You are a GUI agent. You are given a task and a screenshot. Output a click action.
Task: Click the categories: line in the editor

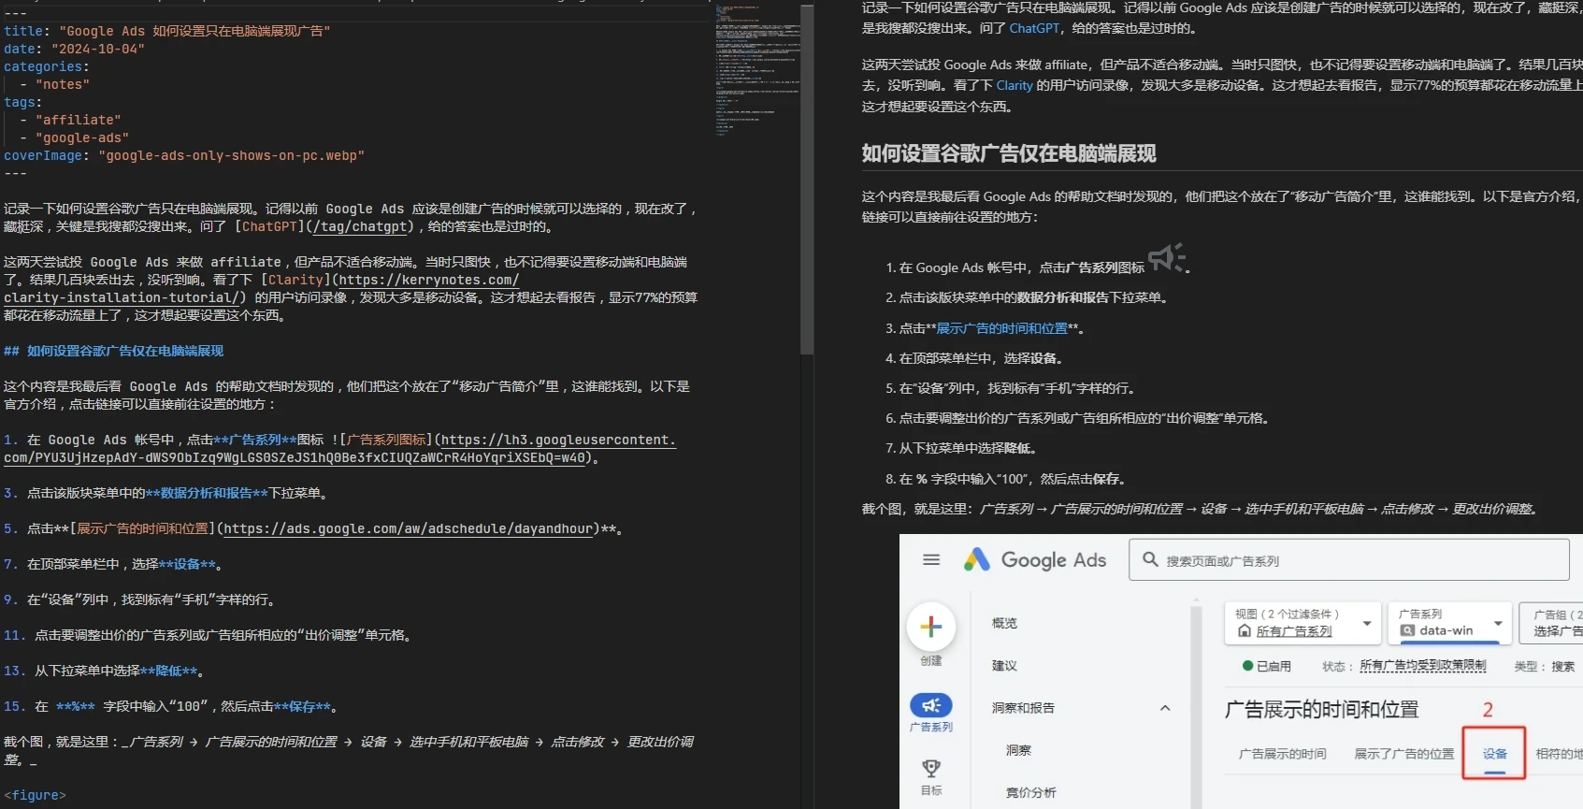[47, 66]
